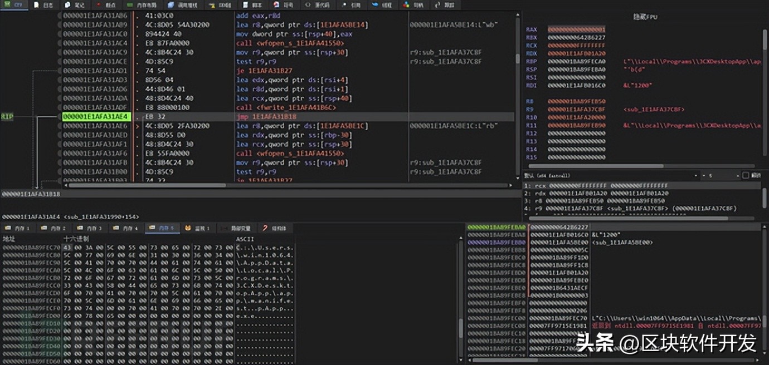The height and width of the screenshot is (365, 769).
Task: Click the red 断点 (Breakpoints) tab icon
Action: [x=99, y=4]
